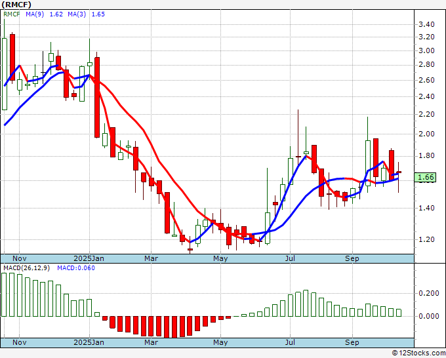Screen dimensions: 446x358
Task: Click the current price 1.66 box
Action: [x=427, y=177]
